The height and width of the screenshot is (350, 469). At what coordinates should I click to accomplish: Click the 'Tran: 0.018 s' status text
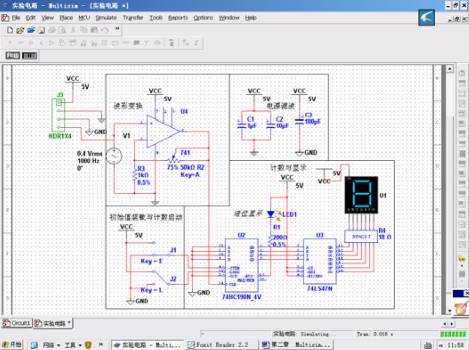(x=375, y=334)
